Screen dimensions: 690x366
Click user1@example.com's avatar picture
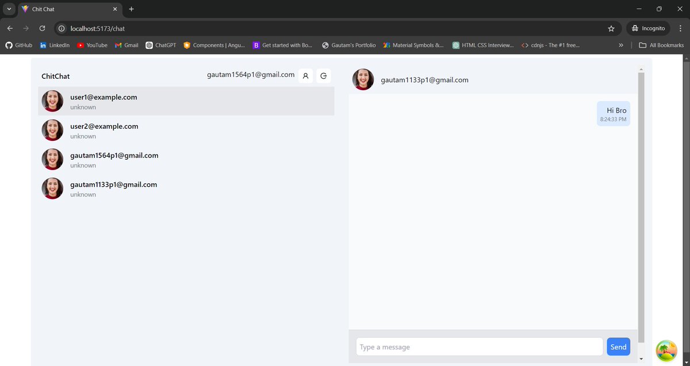coord(52,101)
